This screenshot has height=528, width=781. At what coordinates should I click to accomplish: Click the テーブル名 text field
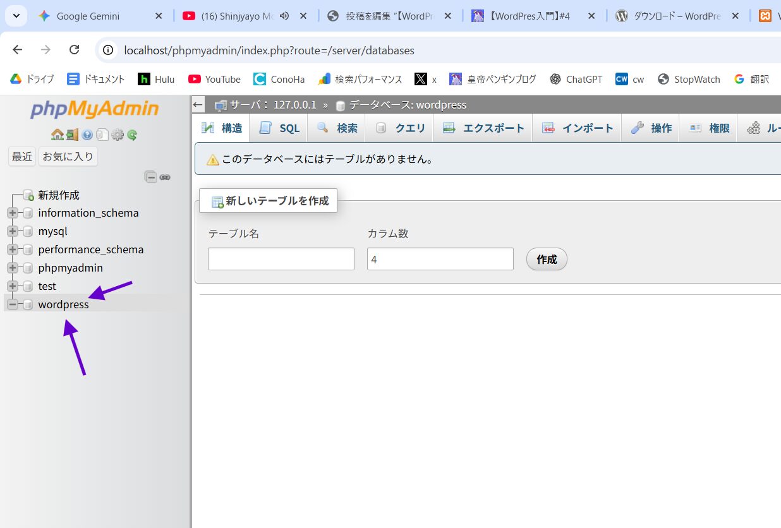pos(281,259)
